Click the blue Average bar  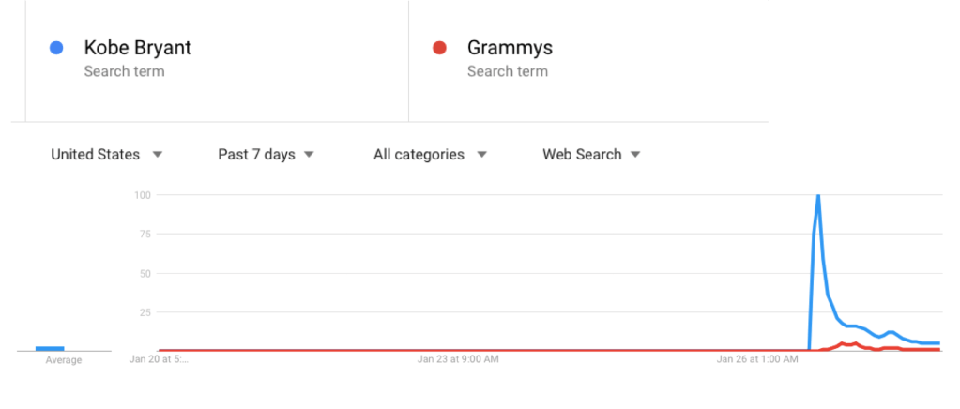click(50, 348)
